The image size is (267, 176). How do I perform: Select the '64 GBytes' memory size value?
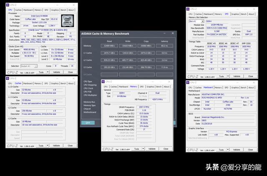click(122, 96)
